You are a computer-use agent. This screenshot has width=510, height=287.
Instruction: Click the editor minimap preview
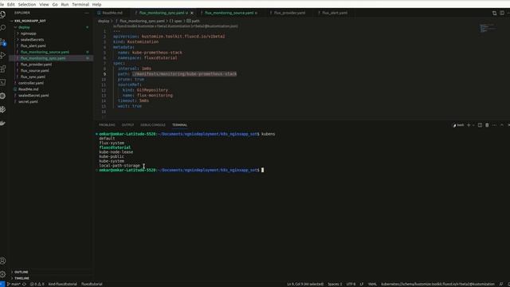coord(488,28)
